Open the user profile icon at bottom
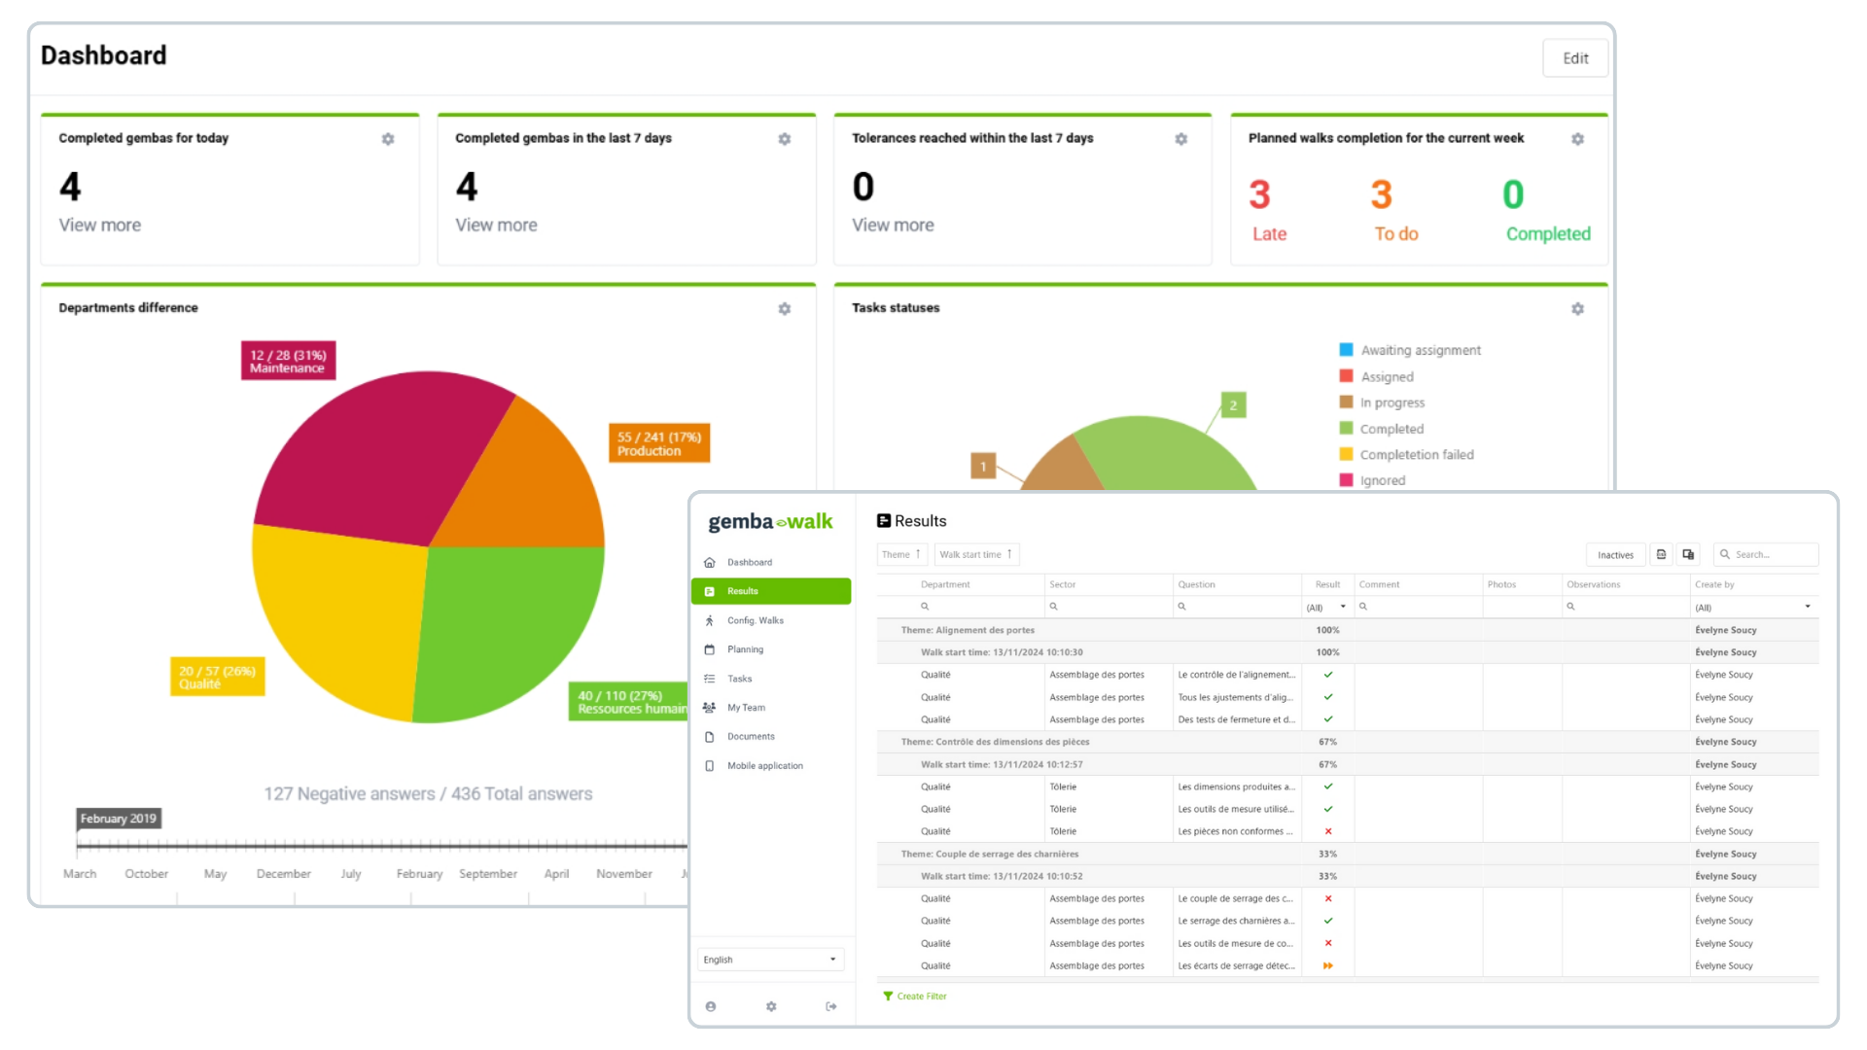1867x1050 pixels. pos(711,1006)
